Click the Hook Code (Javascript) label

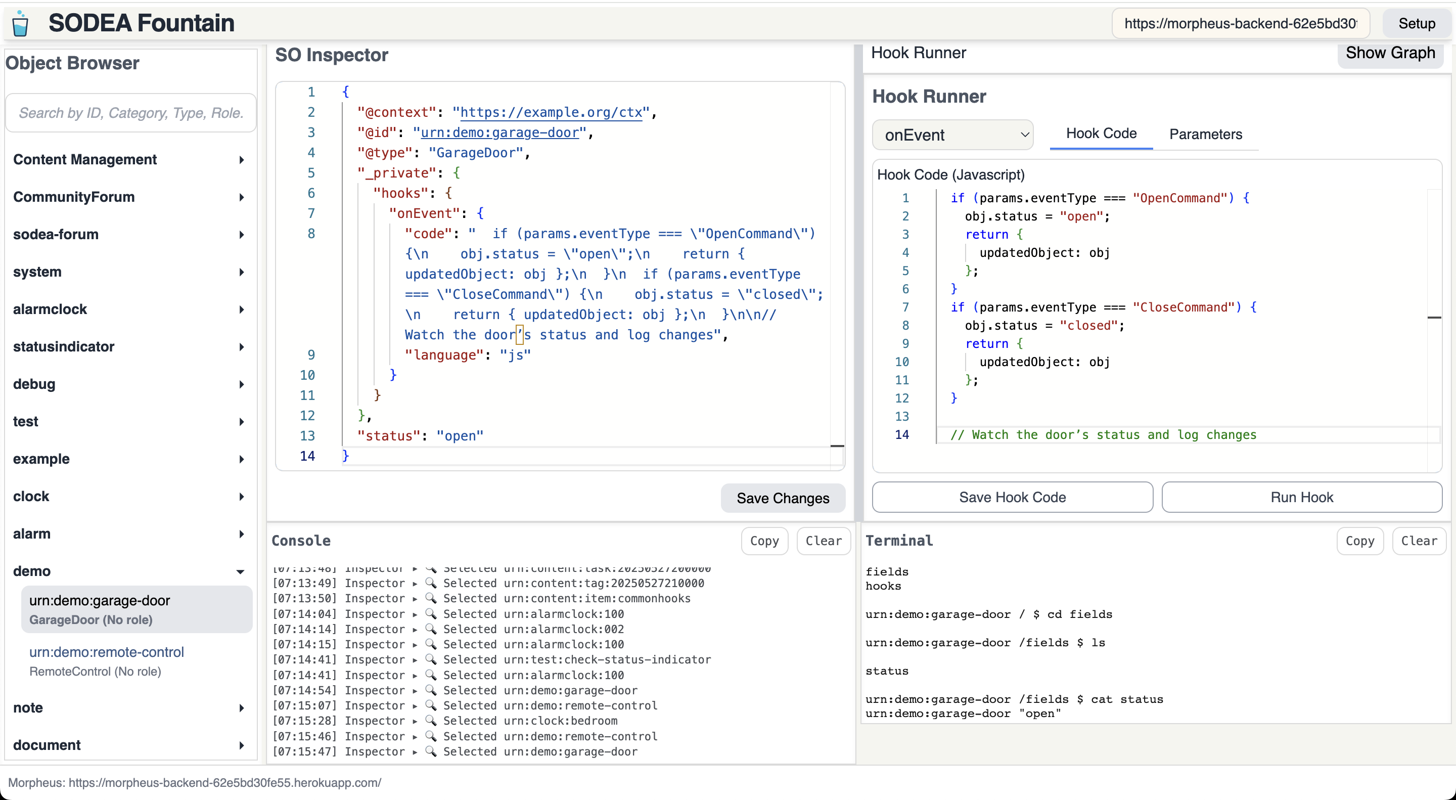click(950, 174)
